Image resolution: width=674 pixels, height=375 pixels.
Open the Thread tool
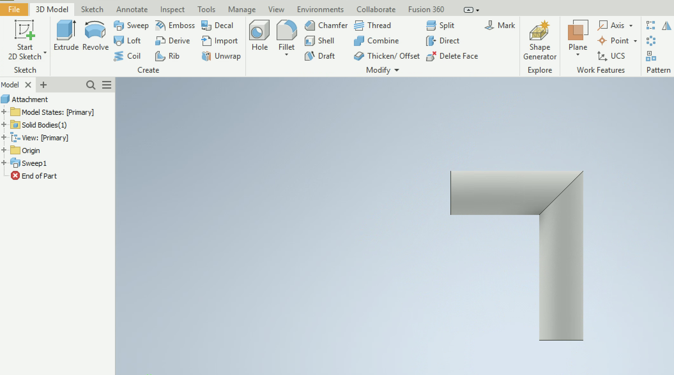pyautogui.click(x=373, y=25)
